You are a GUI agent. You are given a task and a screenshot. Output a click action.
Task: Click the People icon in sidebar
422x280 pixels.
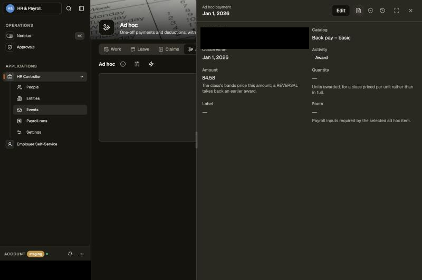(x=20, y=87)
